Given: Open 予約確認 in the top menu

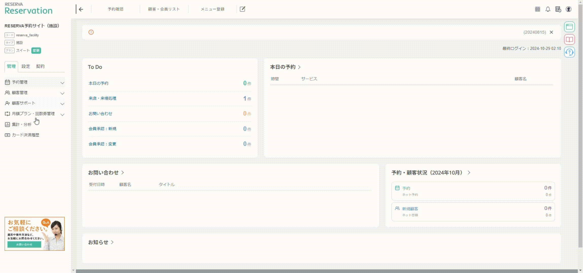Looking at the screenshot, I should pyautogui.click(x=115, y=9).
